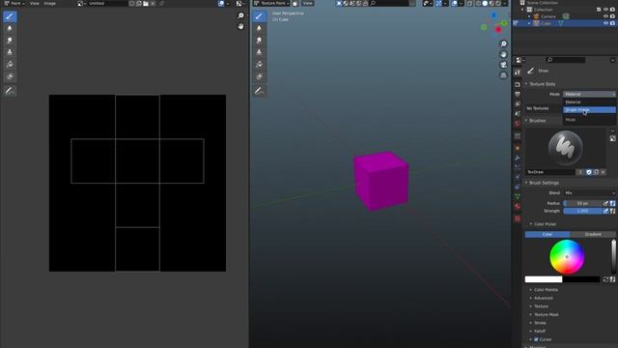Viewport: 618px width, 348px height.
Task: Open View menu in 3D viewport header
Action: coord(307,3)
